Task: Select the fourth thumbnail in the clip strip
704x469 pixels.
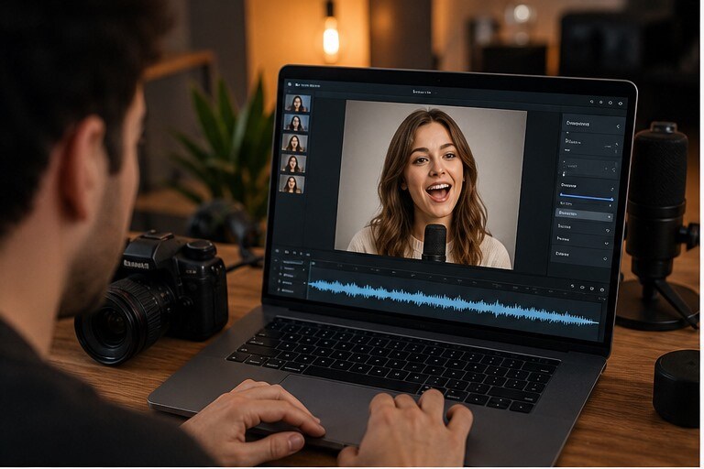Action: point(293,163)
